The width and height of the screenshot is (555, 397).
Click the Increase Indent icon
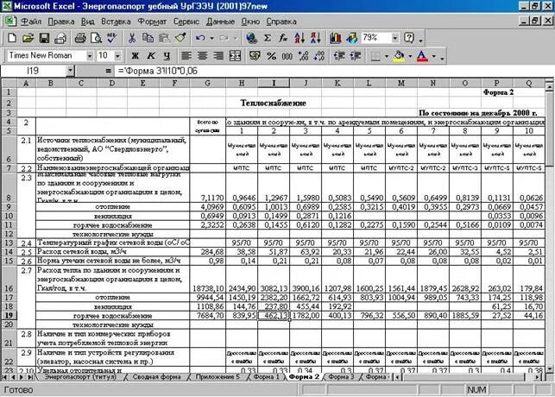356,56
